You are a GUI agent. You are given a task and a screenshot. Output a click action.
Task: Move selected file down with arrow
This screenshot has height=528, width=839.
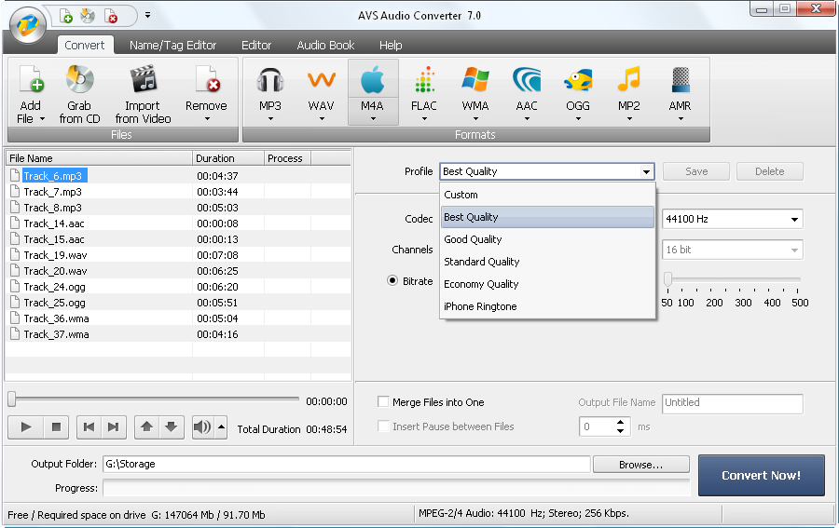(x=172, y=427)
